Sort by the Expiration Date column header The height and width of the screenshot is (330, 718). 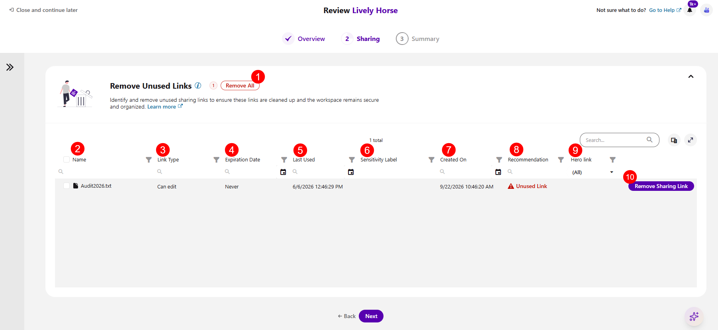click(243, 159)
